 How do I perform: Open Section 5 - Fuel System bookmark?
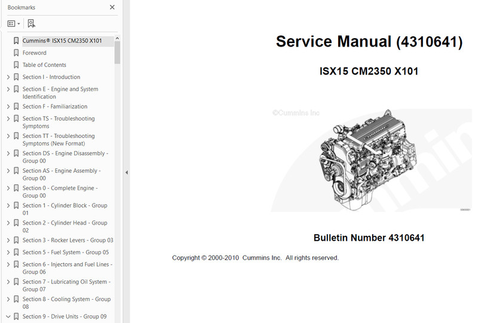pyautogui.click(x=66, y=253)
